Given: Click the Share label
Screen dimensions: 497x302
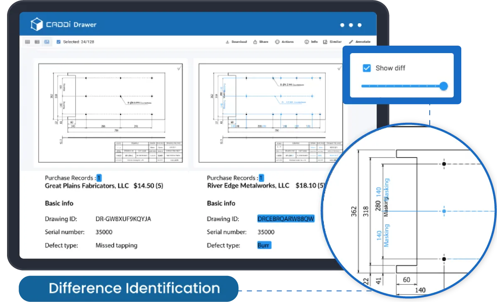Looking at the screenshot, I should [x=264, y=42].
